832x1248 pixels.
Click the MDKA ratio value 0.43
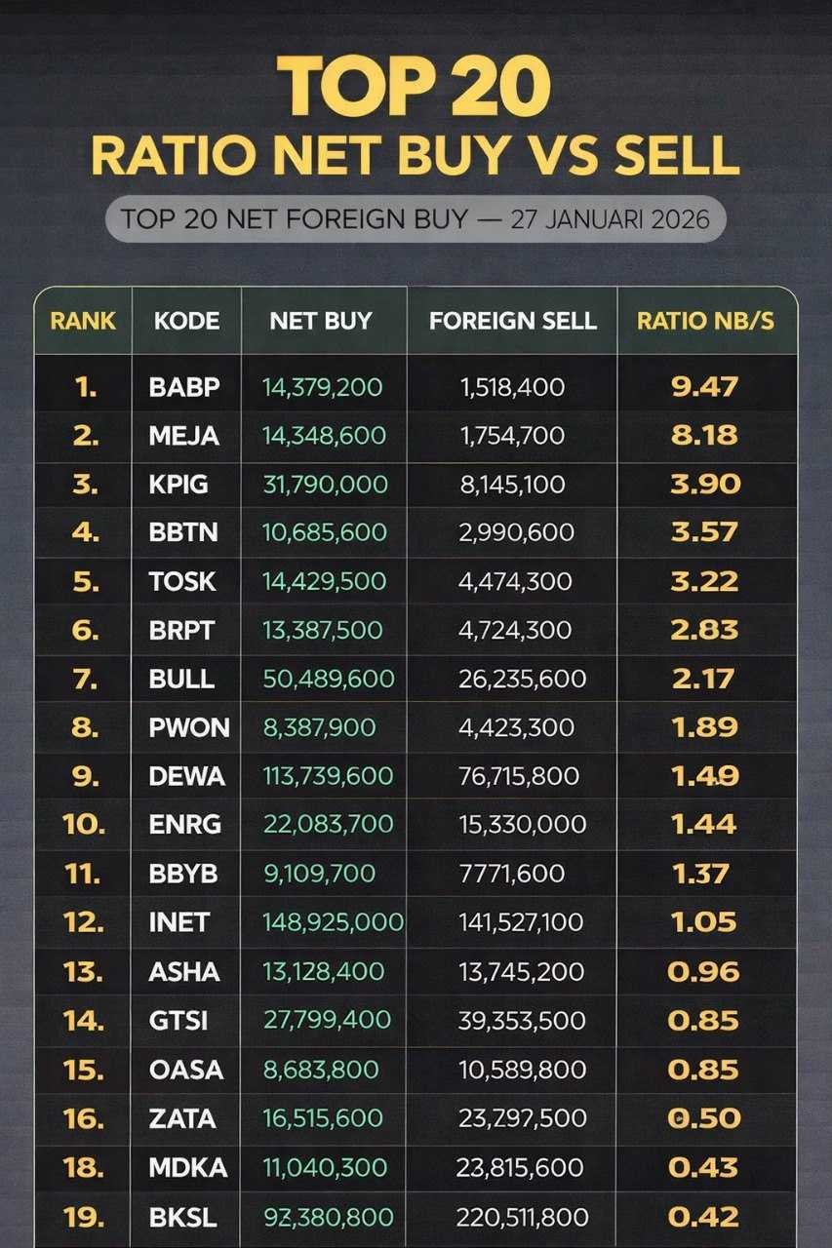coord(704,1167)
